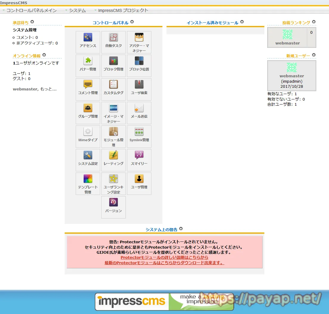This screenshot has height=314, width=329.
Task: Click the gear next to 投稿ランキング
Action: 314,22
